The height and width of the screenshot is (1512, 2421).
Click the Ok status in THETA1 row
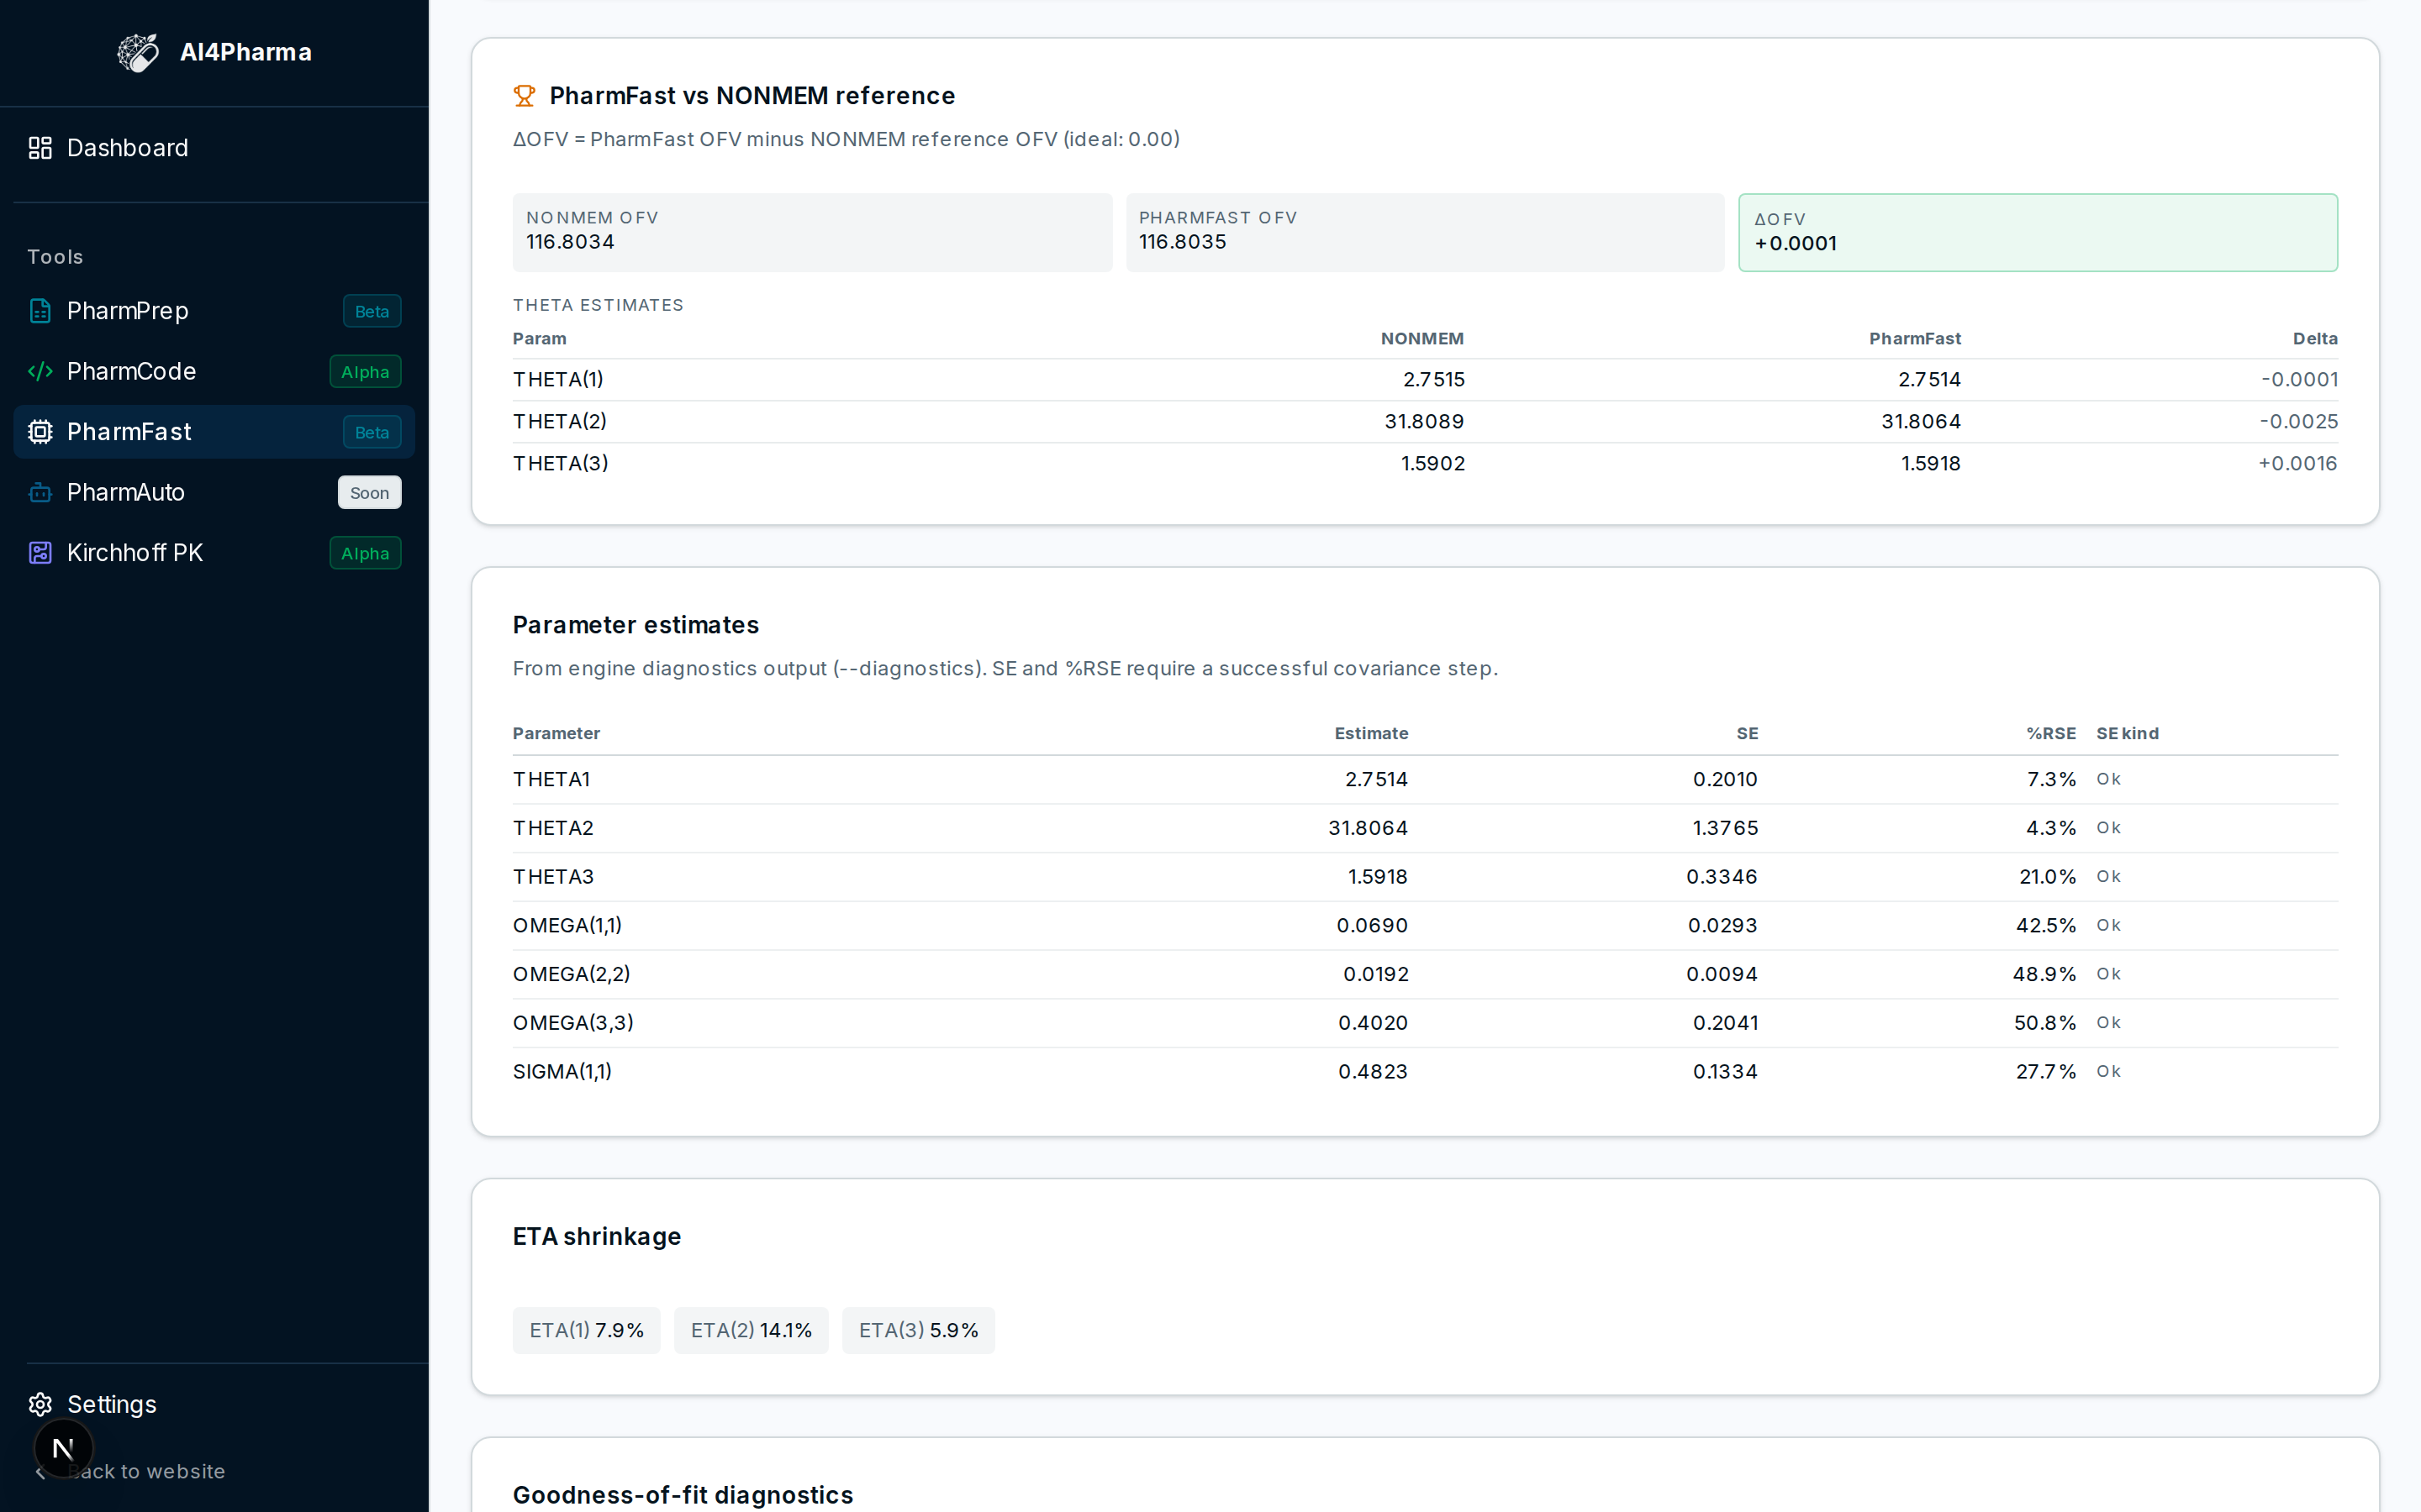coord(2108,779)
